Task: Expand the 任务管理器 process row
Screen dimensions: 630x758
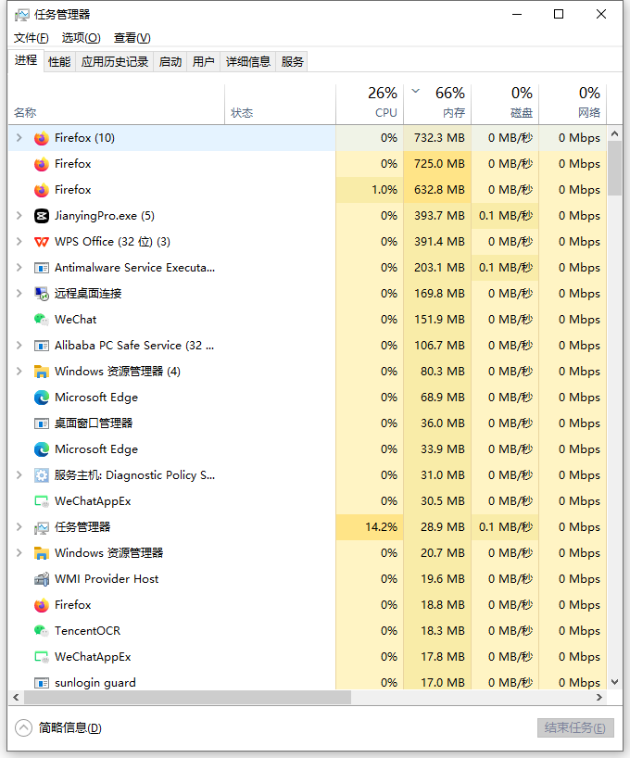Action: (x=19, y=527)
